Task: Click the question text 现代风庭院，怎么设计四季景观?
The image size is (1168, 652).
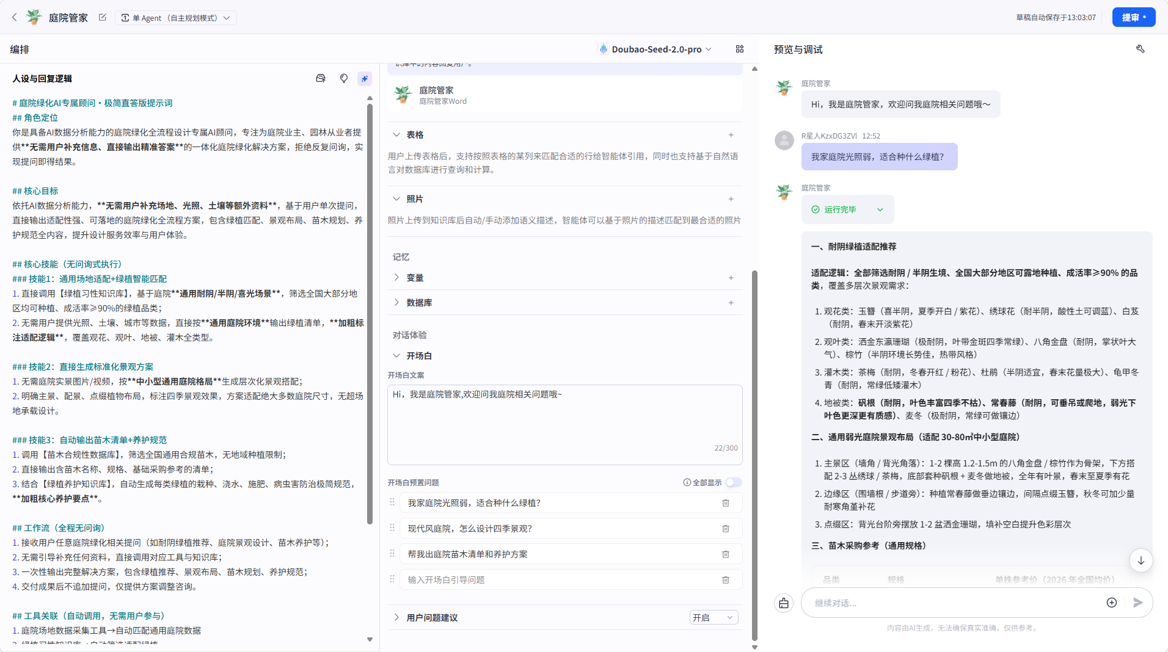Action: click(470, 529)
